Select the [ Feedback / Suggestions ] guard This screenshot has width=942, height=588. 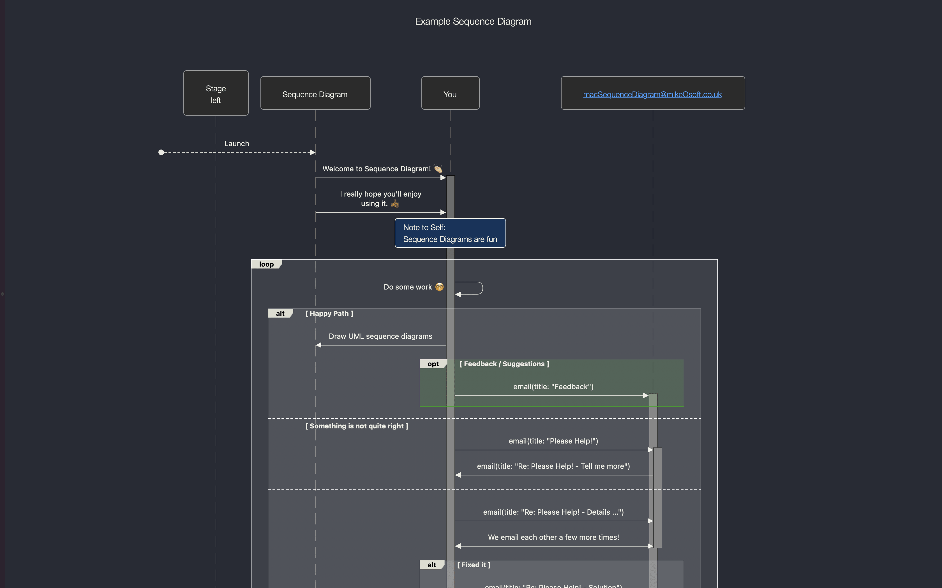pos(504,364)
